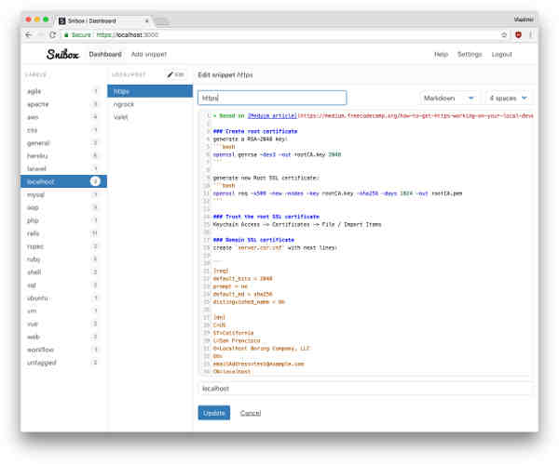
Task: Select the untagged label
Action: coord(63,363)
